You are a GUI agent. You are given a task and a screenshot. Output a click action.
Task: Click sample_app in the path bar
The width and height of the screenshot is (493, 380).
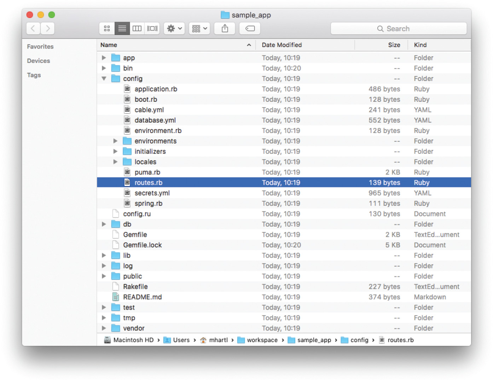pyautogui.click(x=309, y=340)
